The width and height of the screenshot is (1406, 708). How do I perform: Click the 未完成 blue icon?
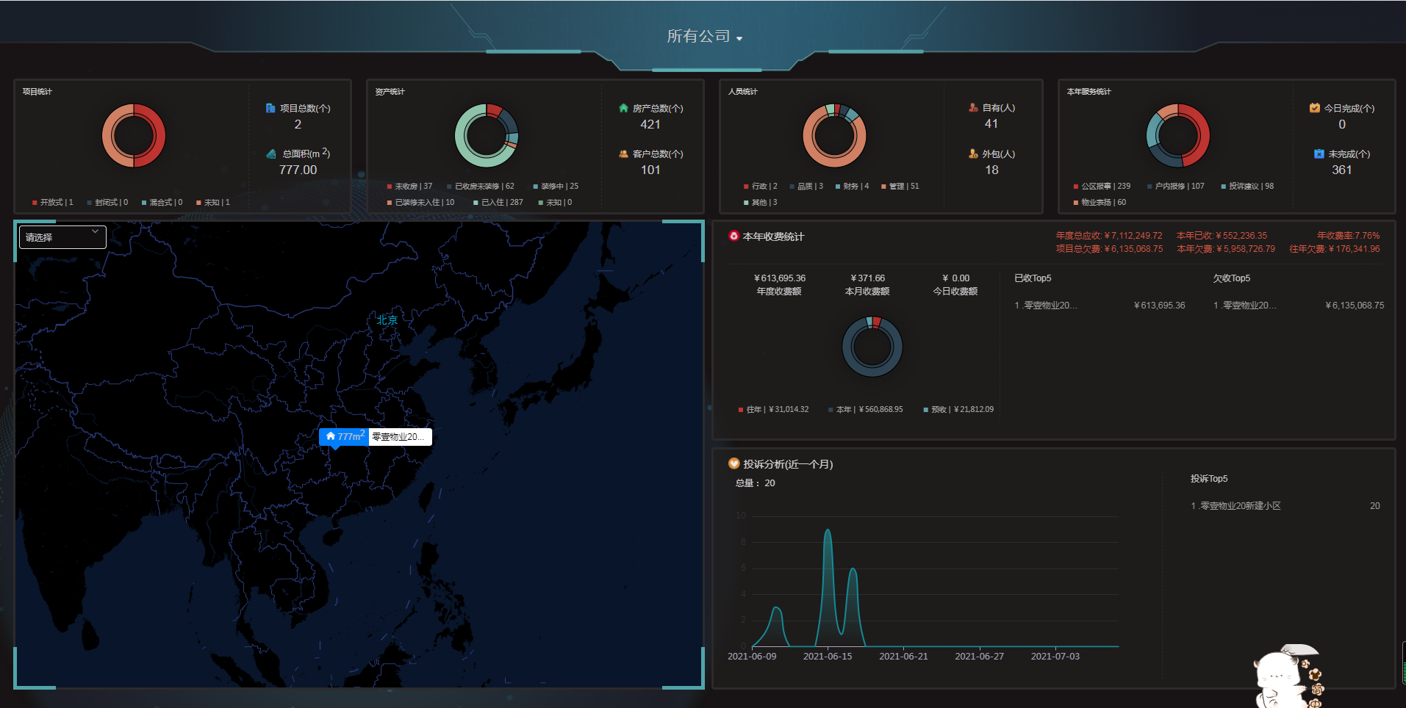tap(1319, 153)
